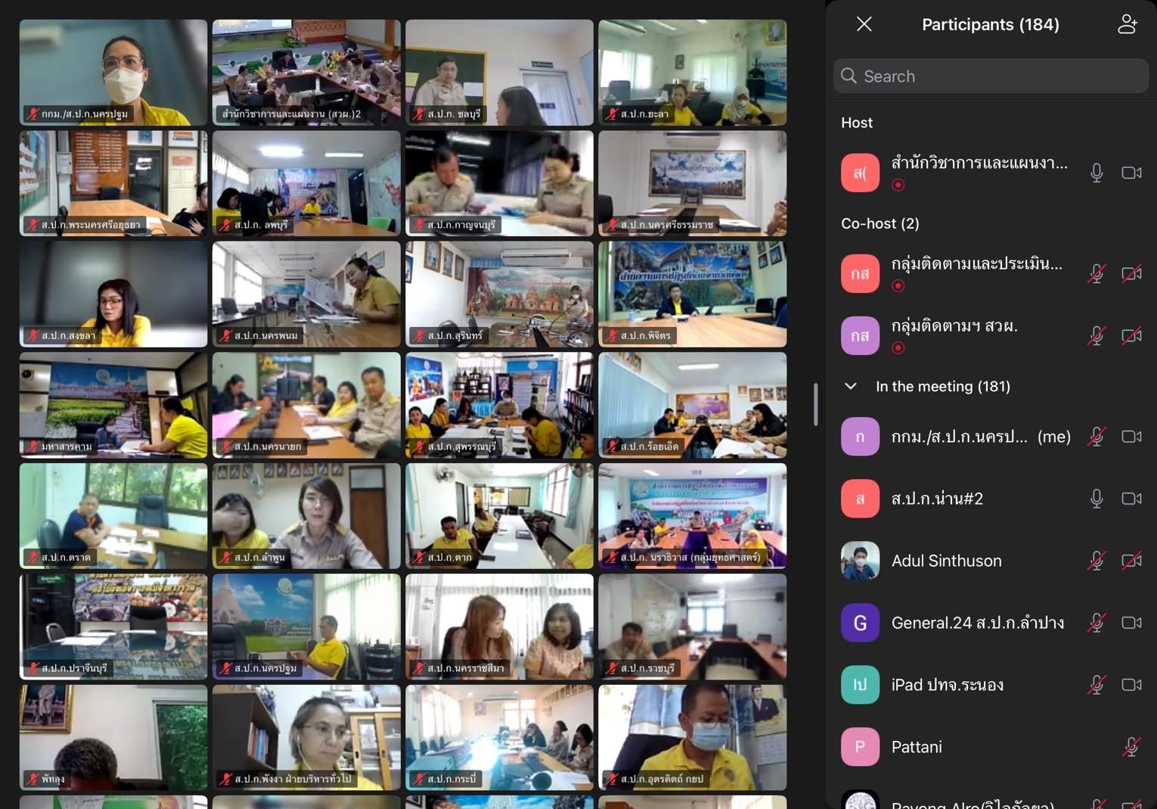Focus the participant Search field
1157x809 pixels.
point(991,76)
